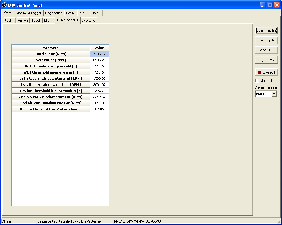Select the Hard cut value 7295.72
The height and width of the screenshot is (225, 282).
pos(99,54)
